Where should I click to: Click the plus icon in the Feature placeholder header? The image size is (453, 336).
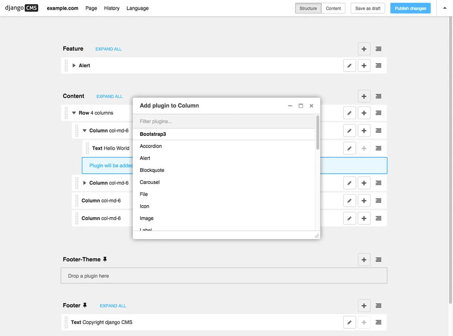pyautogui.click(x=364, y=49)
